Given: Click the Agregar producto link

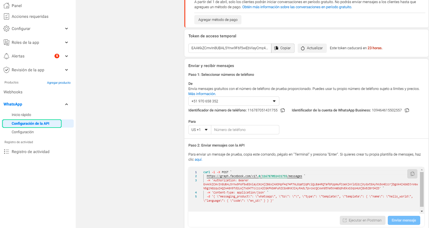Looking at the screenshot, I should (x=59, y=83).
